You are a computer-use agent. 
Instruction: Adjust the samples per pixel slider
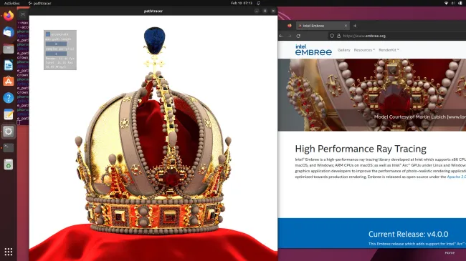[x=56, y=54]
